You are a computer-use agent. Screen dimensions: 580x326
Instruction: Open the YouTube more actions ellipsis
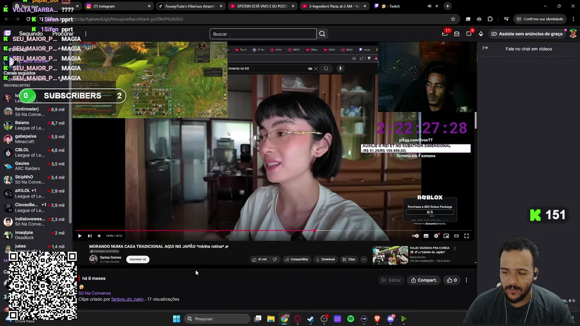364,259
